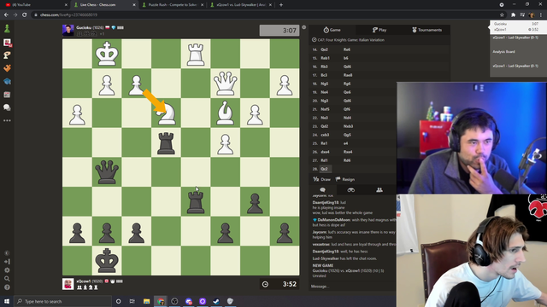Select move 23. Qd2 in move list
This screenshot has height=307, width=547.
click(325, 126)
